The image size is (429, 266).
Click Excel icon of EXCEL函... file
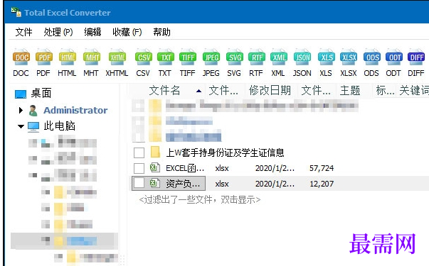tap(155, 167)
